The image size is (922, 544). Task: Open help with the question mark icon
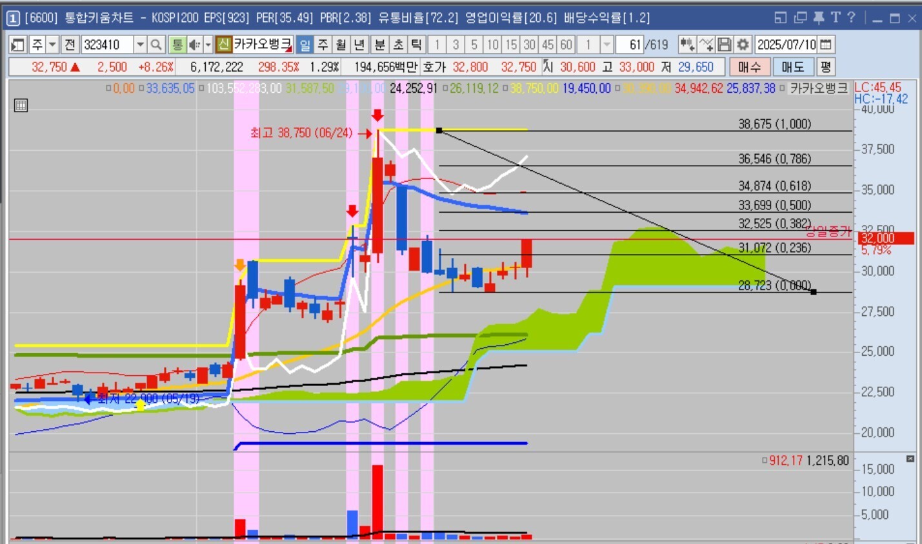[x=851, y=17]
